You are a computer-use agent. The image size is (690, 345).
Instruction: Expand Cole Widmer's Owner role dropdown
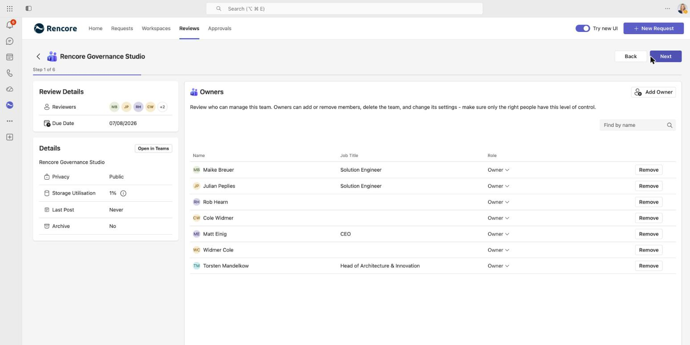[498, 218]
